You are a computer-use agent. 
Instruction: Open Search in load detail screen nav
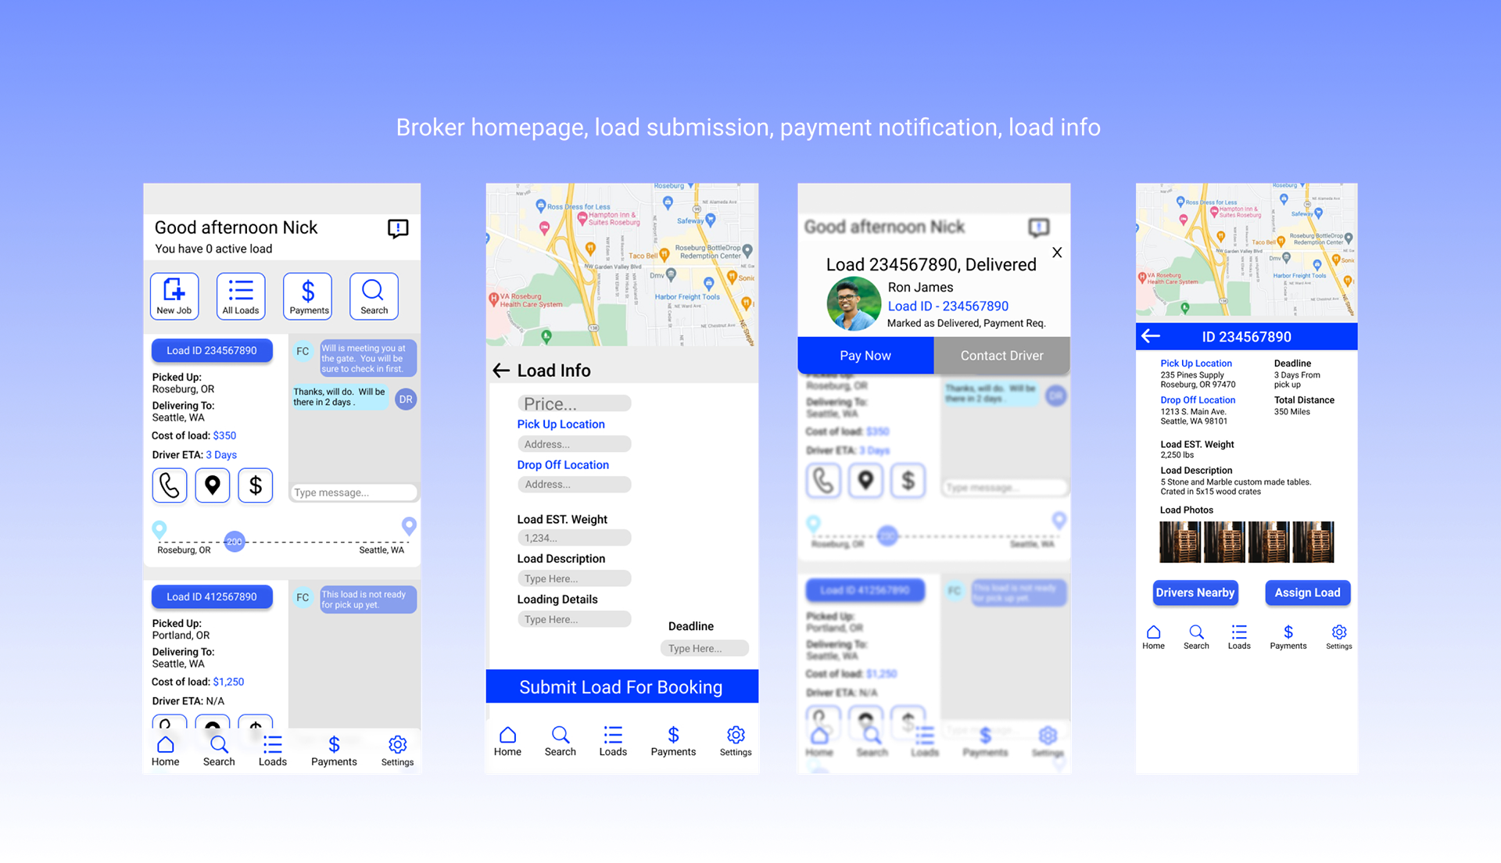click(x=1196, y=637)
